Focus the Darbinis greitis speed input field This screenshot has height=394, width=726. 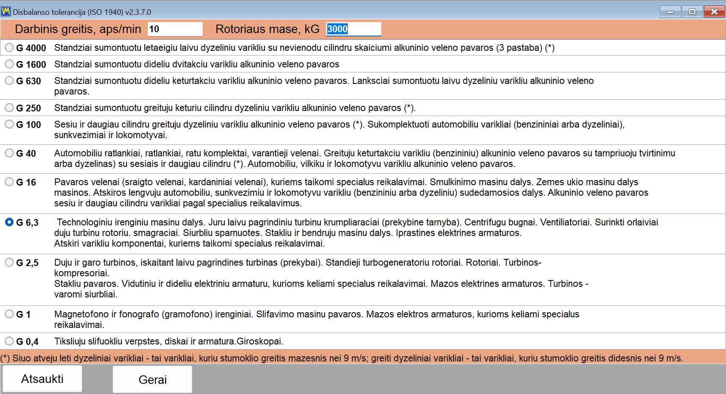pyautogui.click(x=175, y=29)
